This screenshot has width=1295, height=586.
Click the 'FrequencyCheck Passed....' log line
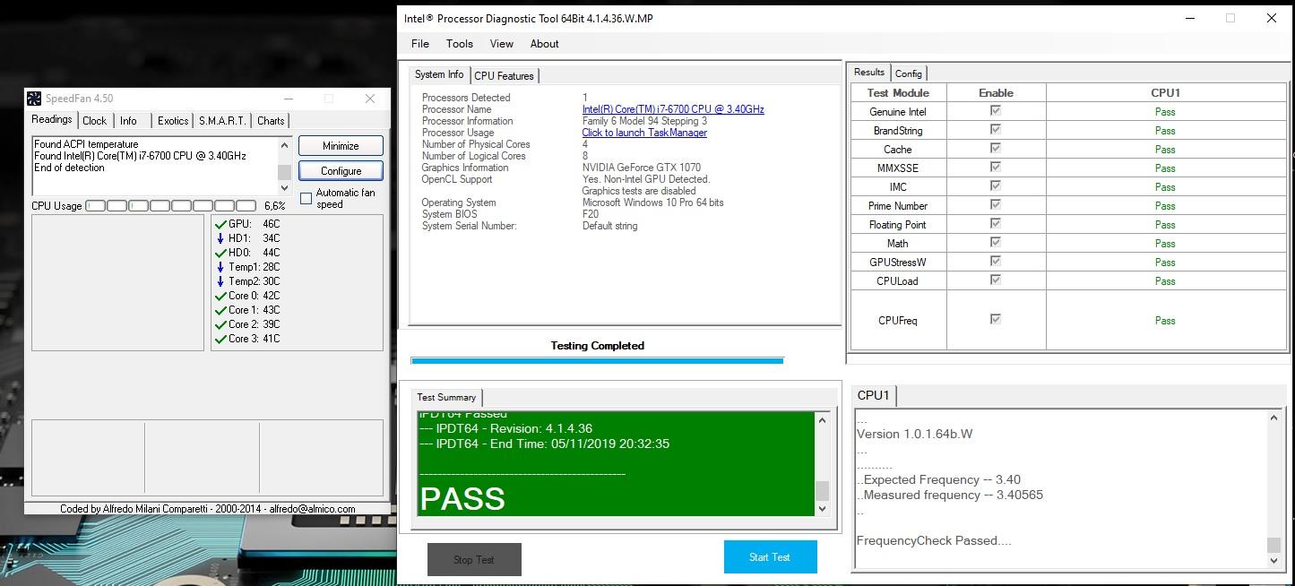tap(934, 540)
